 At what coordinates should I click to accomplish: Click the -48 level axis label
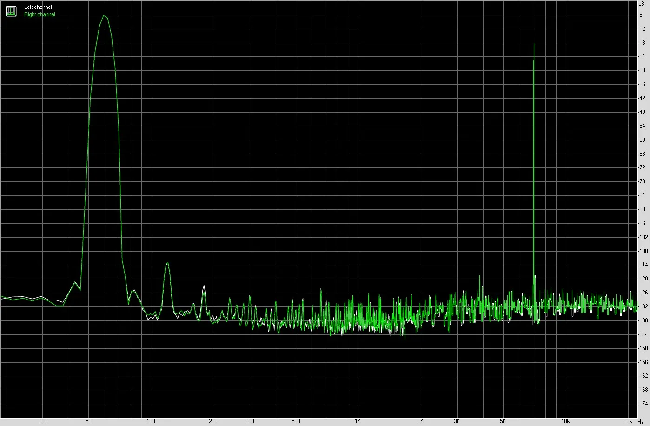[x=642, y=112]
